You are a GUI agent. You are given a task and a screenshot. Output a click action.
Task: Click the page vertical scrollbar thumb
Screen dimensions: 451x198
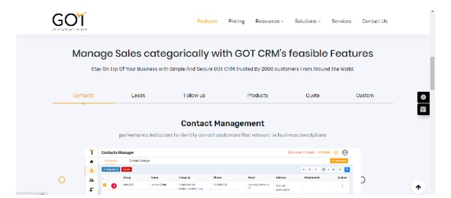point(432,73)
